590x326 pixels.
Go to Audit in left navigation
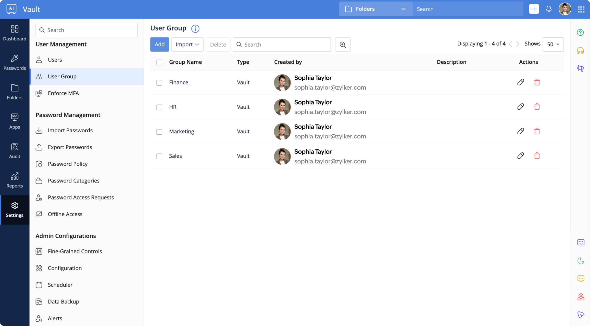click(x=15, y=151)
